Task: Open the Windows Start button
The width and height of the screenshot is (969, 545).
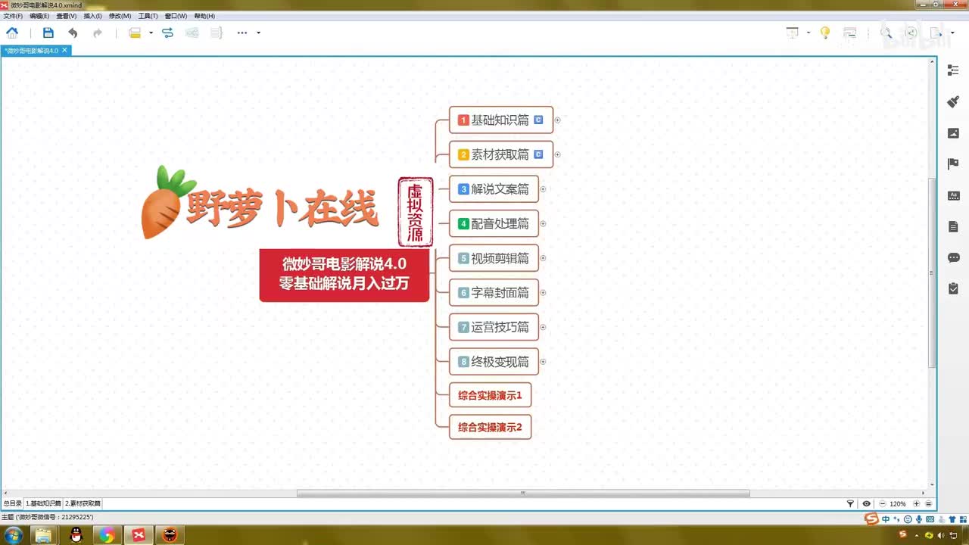Action: coord(13,534)
